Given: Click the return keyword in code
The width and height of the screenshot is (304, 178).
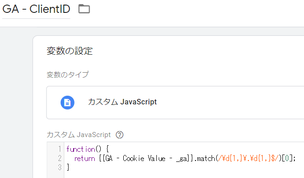Looking at the screenshot, I should pos(85,158).
